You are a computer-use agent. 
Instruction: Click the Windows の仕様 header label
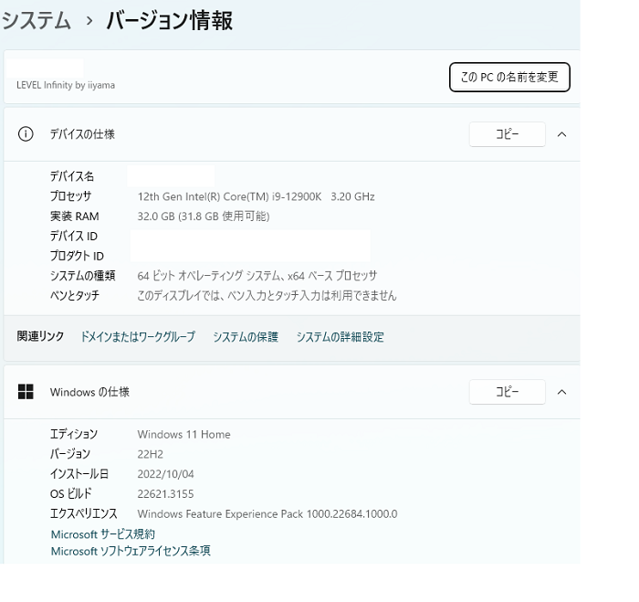(x=89, y=392)
